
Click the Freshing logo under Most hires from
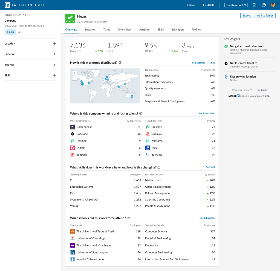[148, 127]
